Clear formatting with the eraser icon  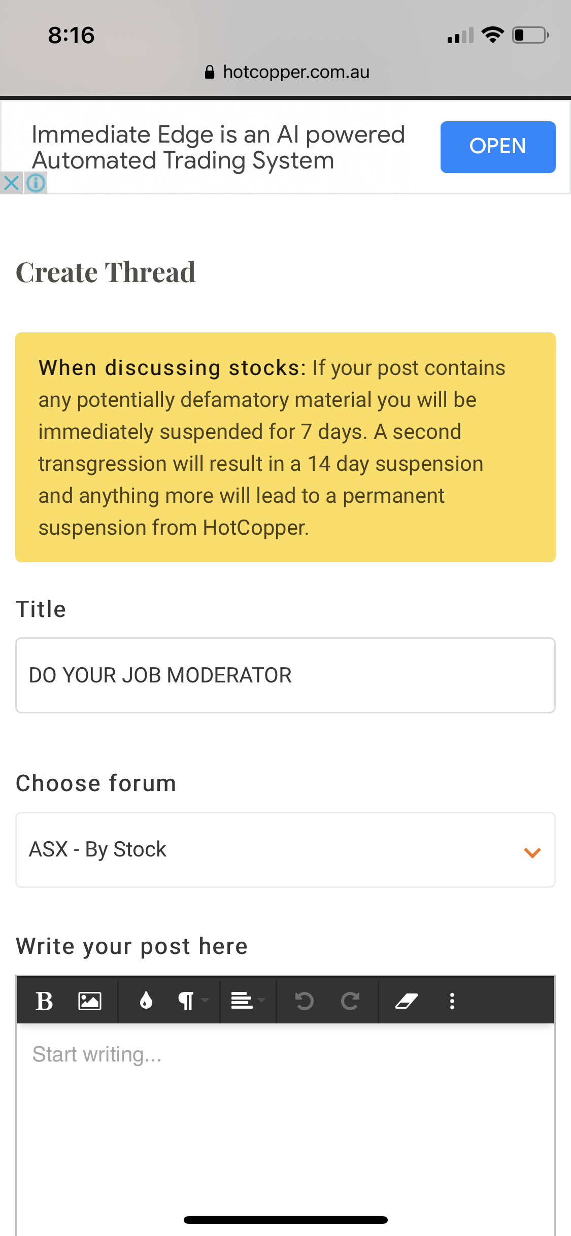pyautogui.click(x=406, y=1002)
